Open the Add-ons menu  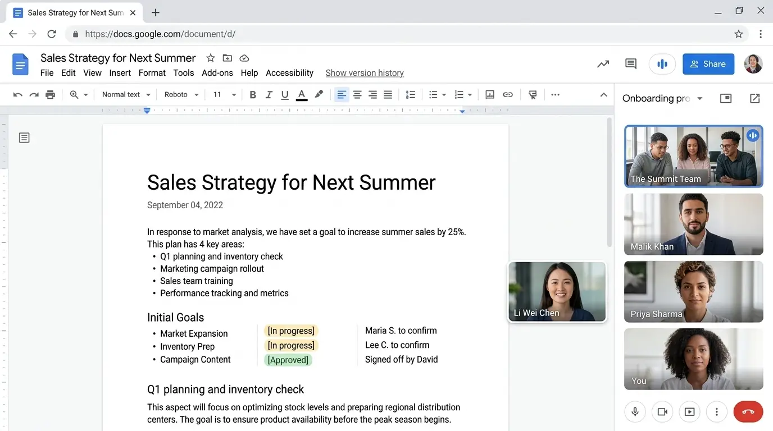[217, 73]
